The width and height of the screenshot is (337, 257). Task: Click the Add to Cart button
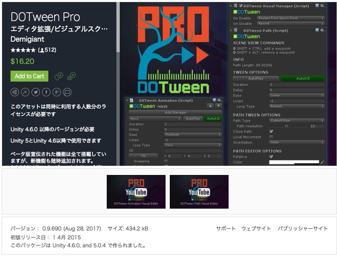[29, 76]
